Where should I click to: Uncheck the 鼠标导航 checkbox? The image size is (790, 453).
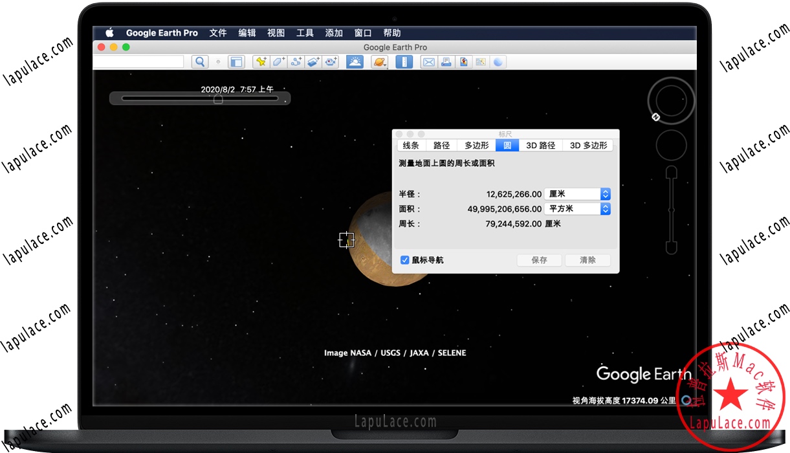pos(405,260)
